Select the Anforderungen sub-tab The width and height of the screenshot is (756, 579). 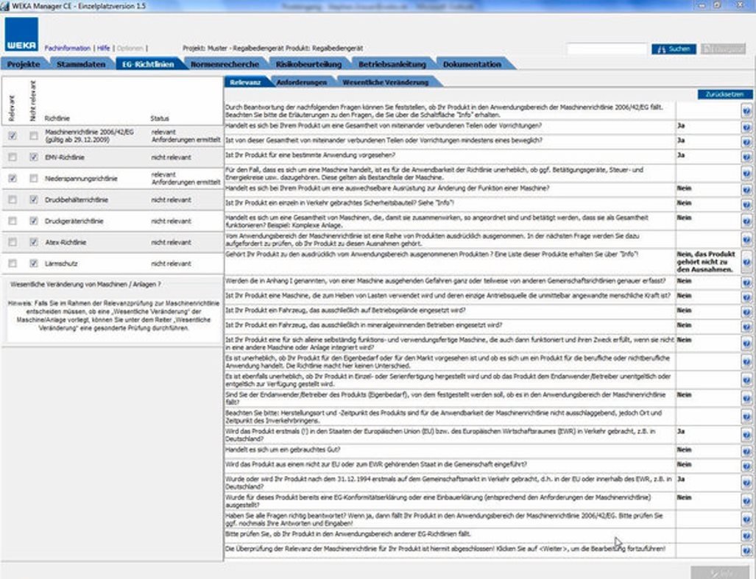pos(302,82)
